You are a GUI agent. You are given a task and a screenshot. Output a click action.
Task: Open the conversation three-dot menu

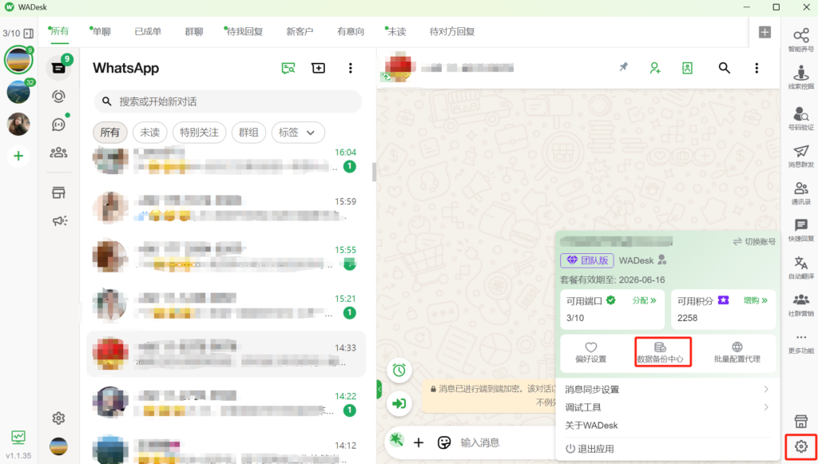[756, 68]
